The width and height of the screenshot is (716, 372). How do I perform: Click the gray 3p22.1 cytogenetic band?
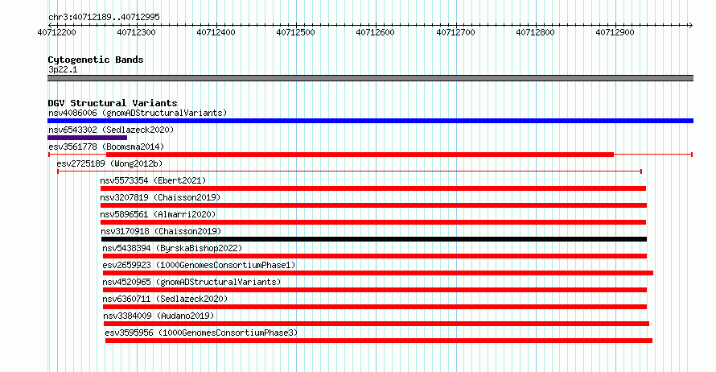(370, 79)
